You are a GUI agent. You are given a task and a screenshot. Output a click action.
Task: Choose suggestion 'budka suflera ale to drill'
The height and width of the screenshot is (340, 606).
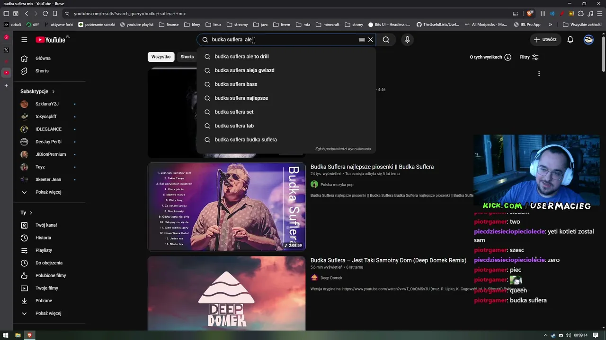(x=286, y=57)
